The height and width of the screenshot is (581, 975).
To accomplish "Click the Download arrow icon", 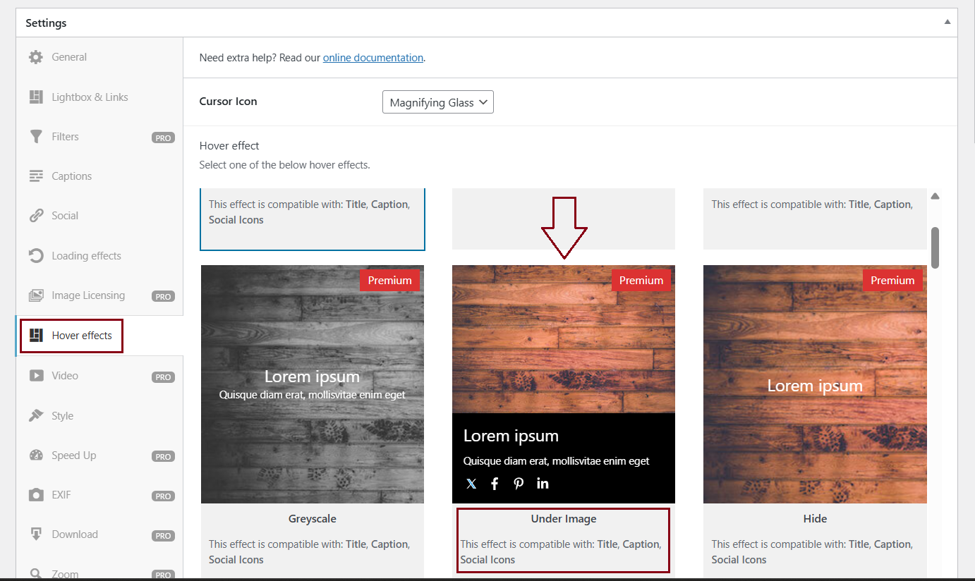I will point(36,534).
